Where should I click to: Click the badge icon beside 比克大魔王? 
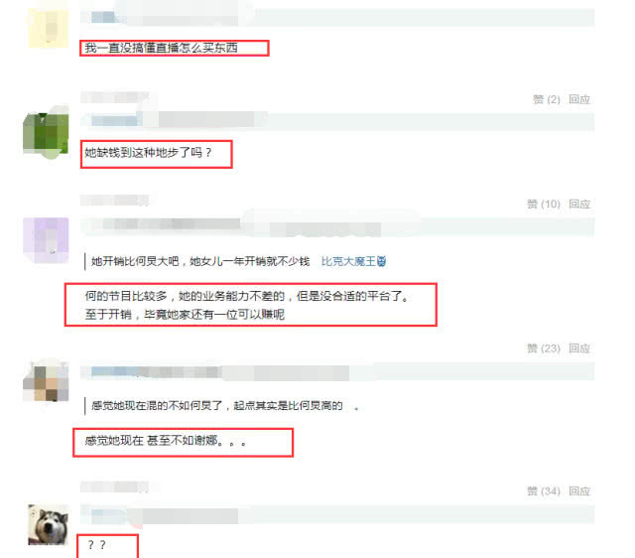tap(381, 262)
